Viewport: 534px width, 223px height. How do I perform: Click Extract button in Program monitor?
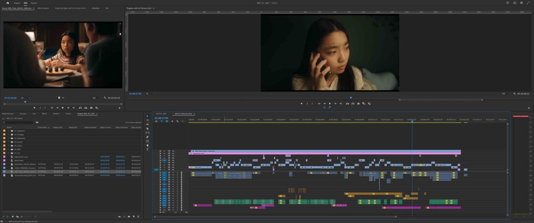pos(353,104)
